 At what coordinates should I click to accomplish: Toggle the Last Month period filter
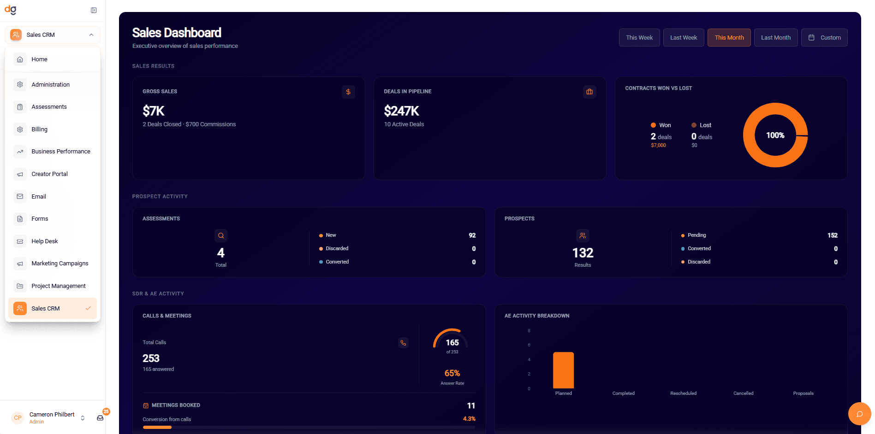[x=775, y=37]
